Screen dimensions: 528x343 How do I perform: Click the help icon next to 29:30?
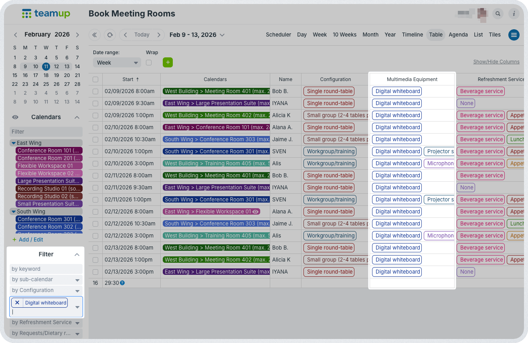point(122,283)
